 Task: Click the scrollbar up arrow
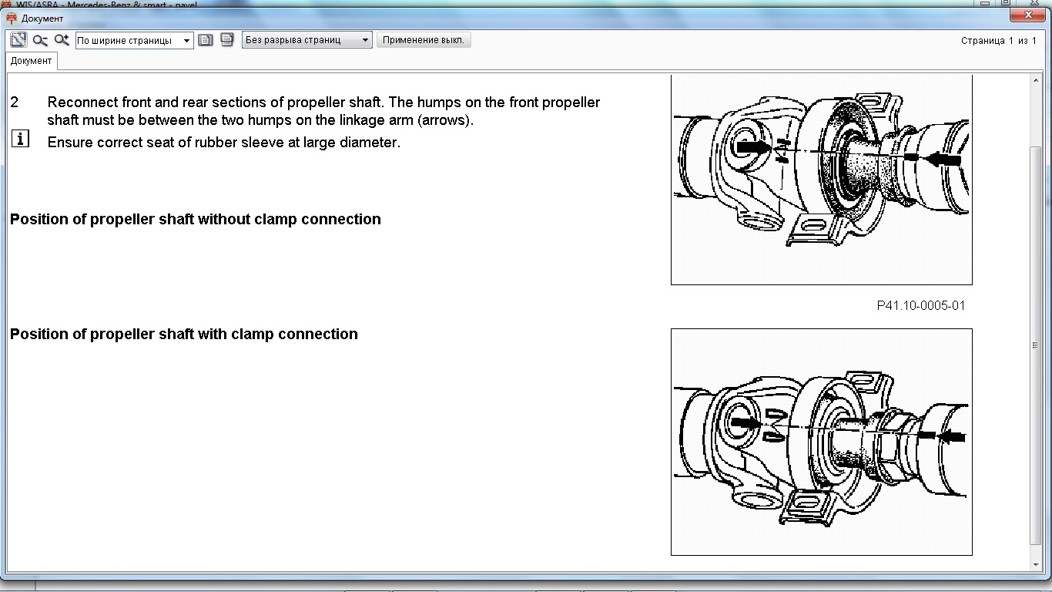(x=1036, y=80)
